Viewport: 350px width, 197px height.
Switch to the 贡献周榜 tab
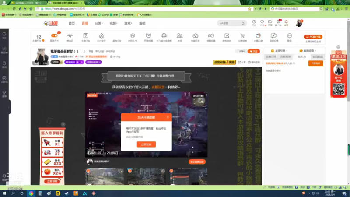pos(286,57)
